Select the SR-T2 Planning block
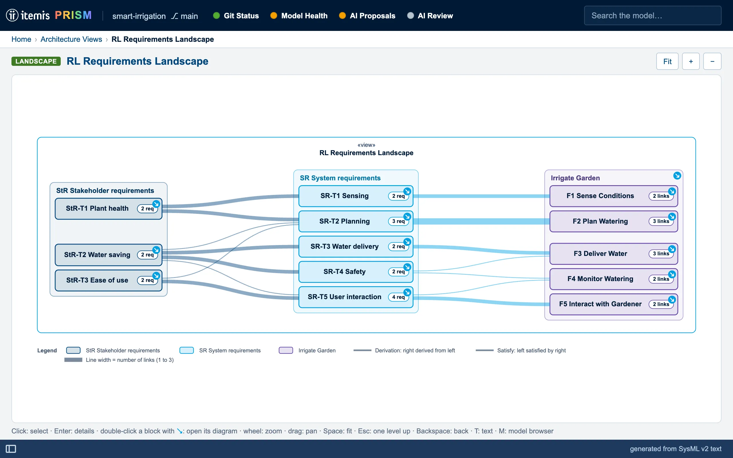The width and height of the screenshot is (733, 458). coord(356,222)
